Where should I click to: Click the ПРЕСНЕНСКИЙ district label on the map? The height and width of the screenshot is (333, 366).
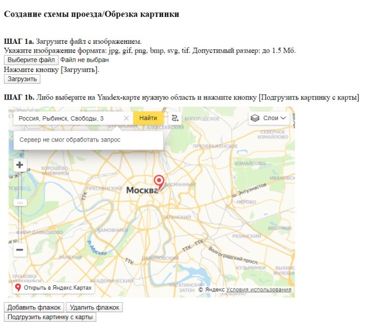[104, 188]
